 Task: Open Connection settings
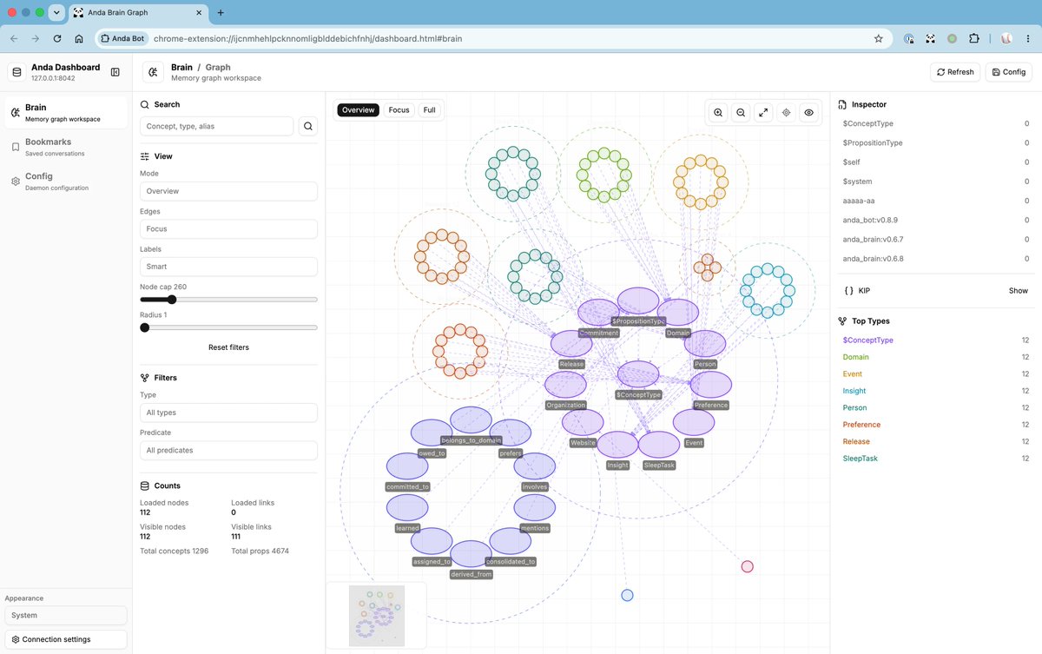(x=66, y=639)
